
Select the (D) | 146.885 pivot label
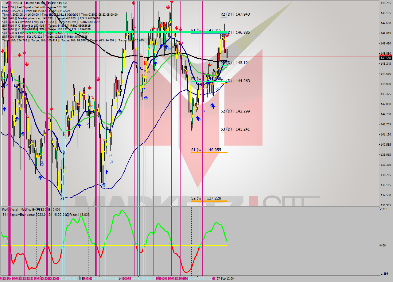tap(239, 32)
